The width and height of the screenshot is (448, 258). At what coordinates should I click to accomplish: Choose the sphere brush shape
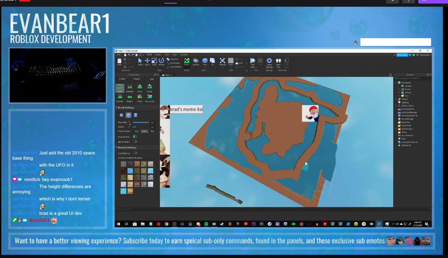point(121,115)
